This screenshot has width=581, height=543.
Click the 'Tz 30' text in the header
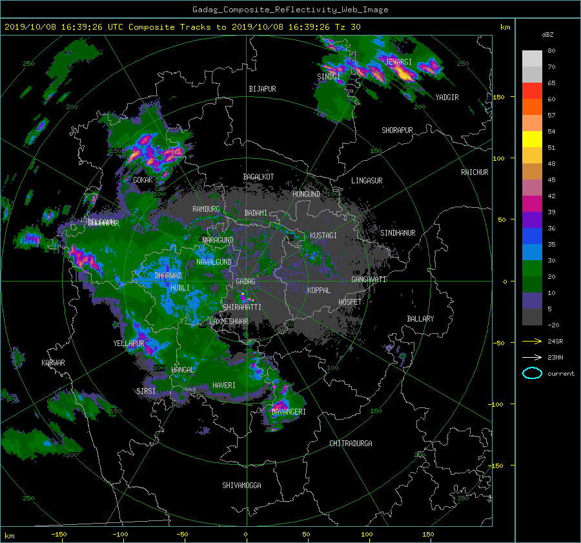(347, 27)
